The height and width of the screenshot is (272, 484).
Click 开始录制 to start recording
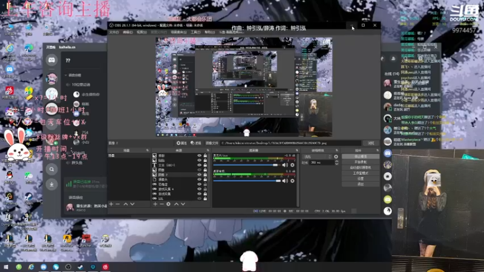[x=361, y=162]
